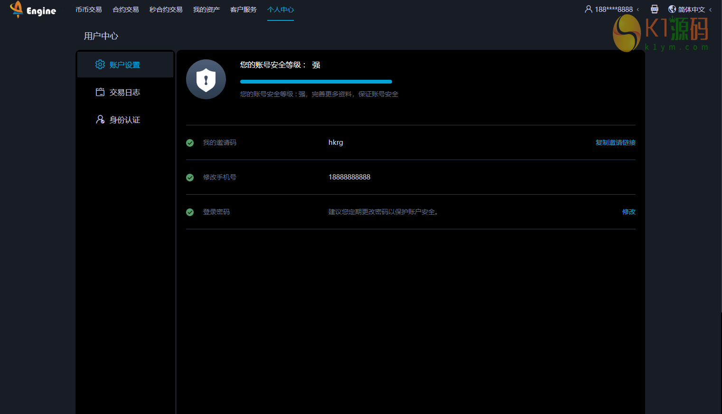Click the phone number 18888888888
Screen dimensions: 722x414
tap(349, 177)
